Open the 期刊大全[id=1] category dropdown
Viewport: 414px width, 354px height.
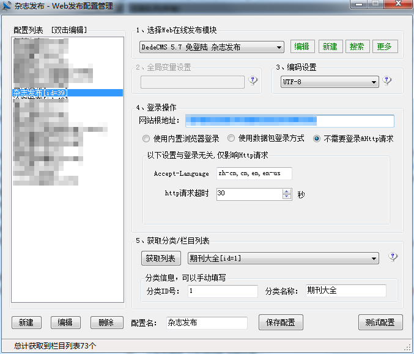(283, 258)
